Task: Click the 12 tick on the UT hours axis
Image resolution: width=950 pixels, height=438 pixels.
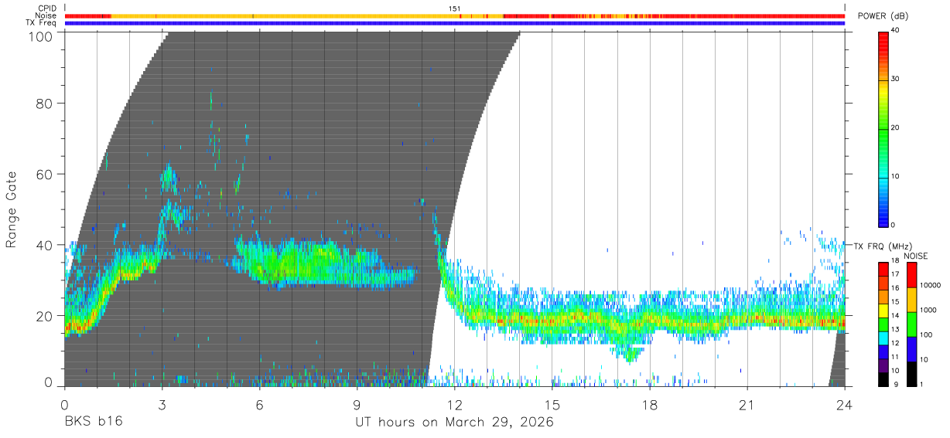Action: [x=455, y=404]
